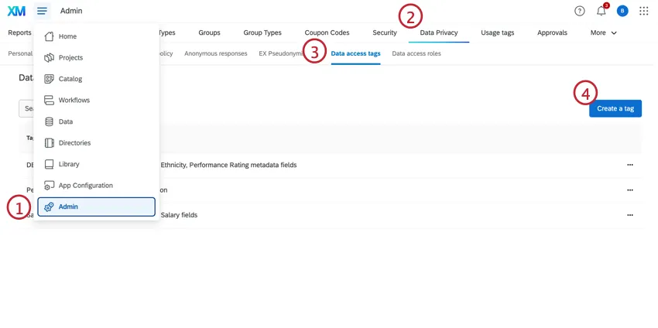Toggle the hamburger navigation menu

pyautogui.click(x=42, y=11)
